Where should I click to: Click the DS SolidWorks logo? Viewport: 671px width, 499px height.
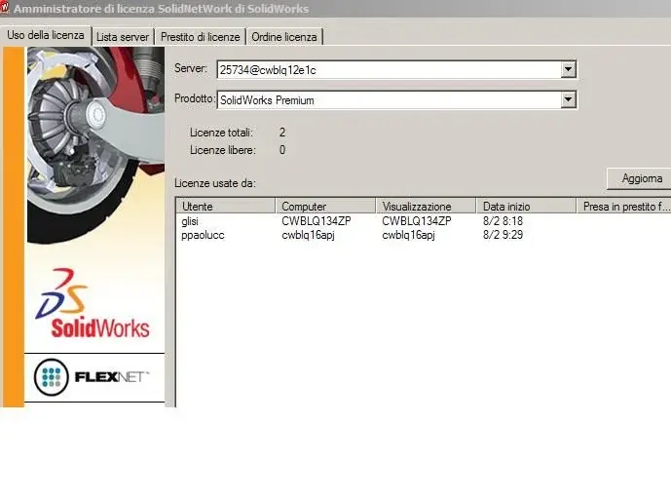pos(93,303)
